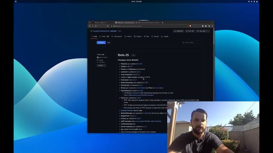Image resolution: width=273 pixels, height=153 pixels.
Task: Click the Tags button
Action: 109,42
